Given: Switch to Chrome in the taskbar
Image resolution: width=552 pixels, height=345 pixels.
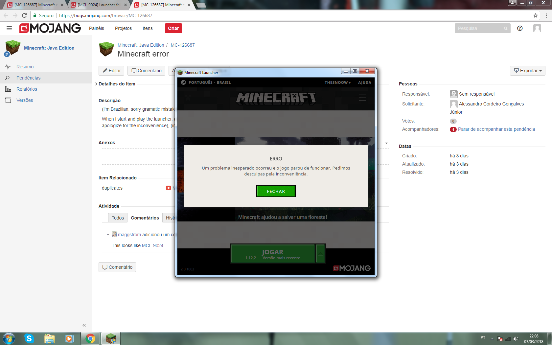Looking at the screenshot, I should pos(90,338).
